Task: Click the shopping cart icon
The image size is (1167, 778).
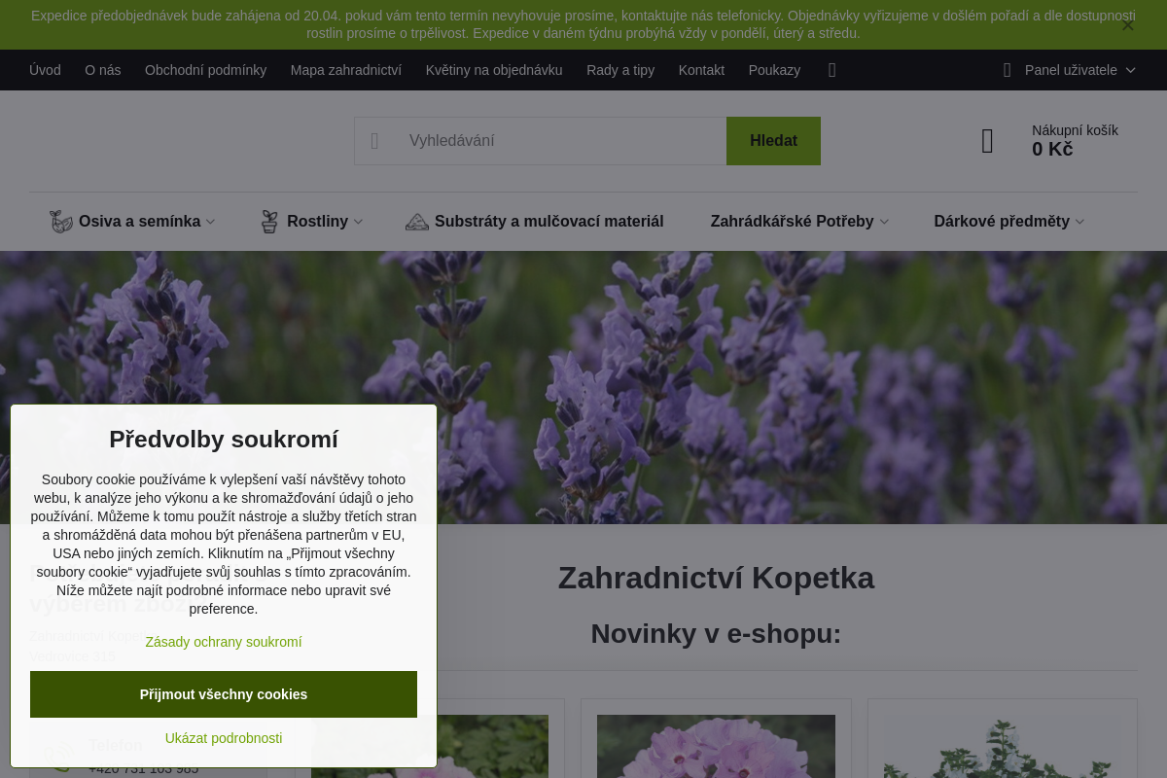Action: point(987,142)
